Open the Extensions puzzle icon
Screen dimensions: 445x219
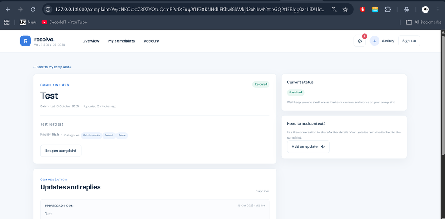pyautogui.click(x=388, y=10)
